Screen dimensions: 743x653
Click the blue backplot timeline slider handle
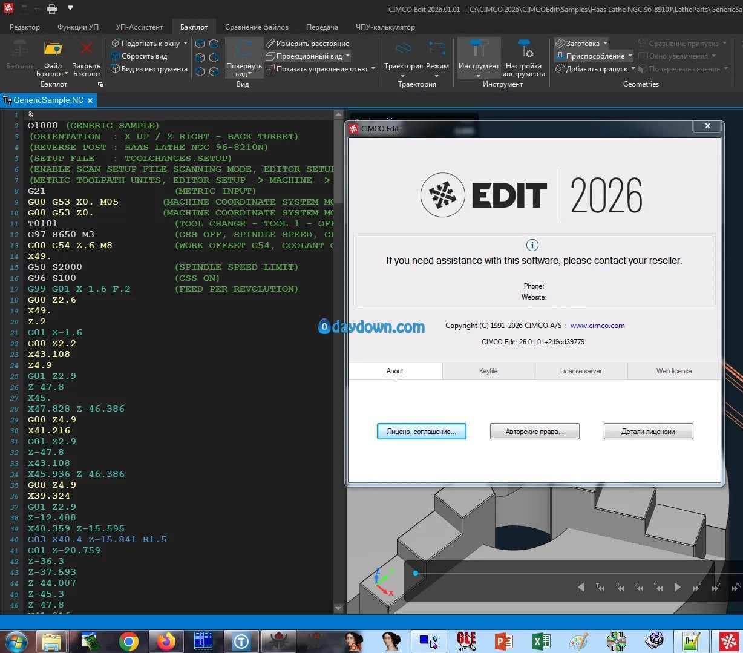pyautogui.click(x=416, y=573)
